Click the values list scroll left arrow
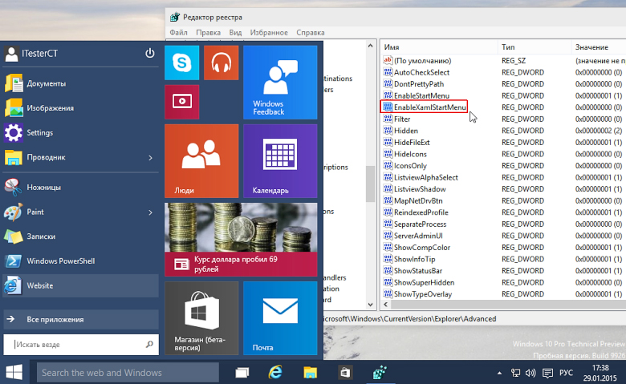The height and width of the screenshot is (384, 626). pyautogui.click(x=385, y=305)
